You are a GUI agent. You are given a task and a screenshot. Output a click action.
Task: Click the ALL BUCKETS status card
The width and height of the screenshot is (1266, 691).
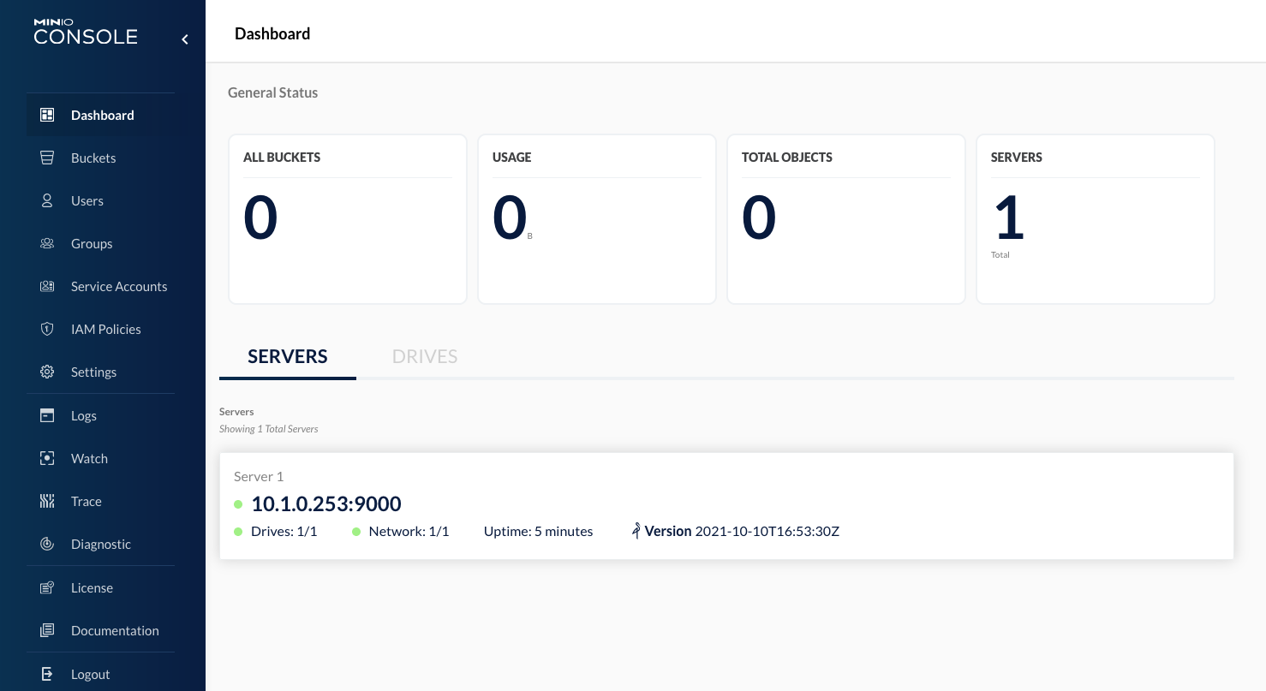347,218
